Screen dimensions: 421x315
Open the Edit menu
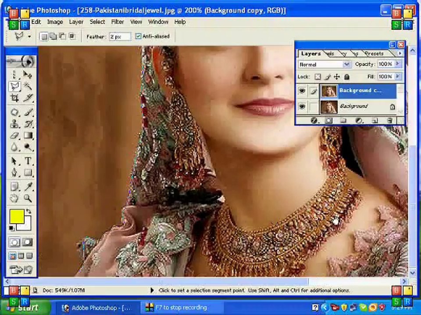pos(36,22)
